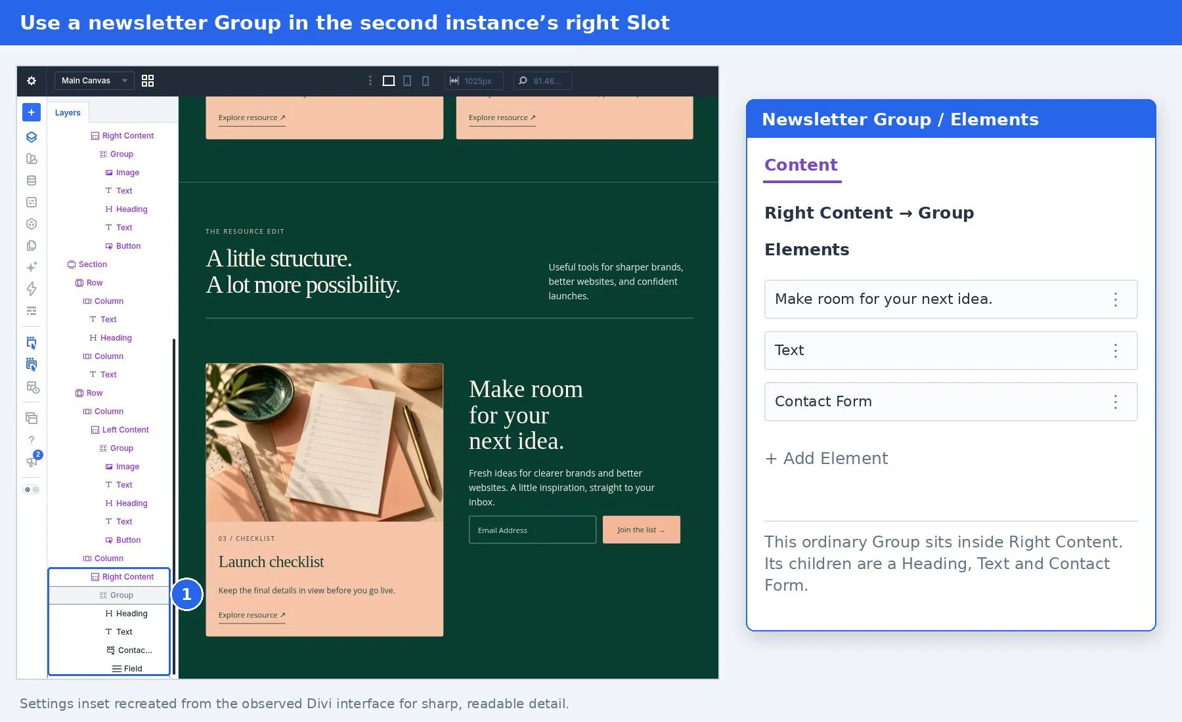Click the Layers panel vertical scrollbar

(x=174, y=505)
